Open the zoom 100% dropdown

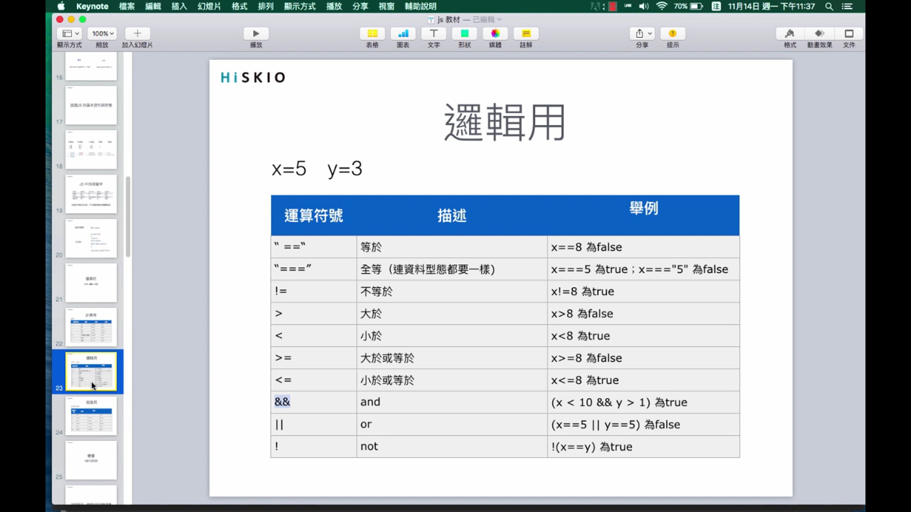[x=102, y=34]
